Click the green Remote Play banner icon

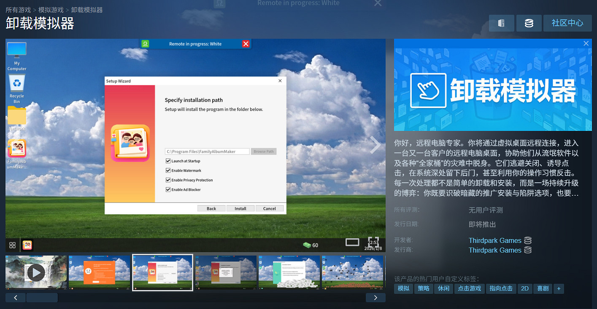click(x=145, y=43)
